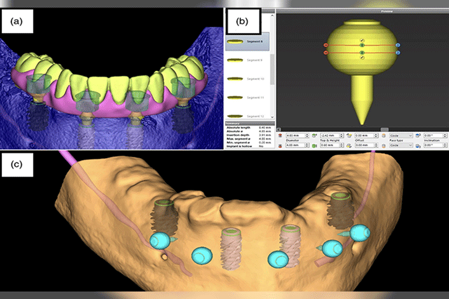Viewport: 449px width, 299px height.
Task: Click the top row inclination icon
Action: point(418,135)
